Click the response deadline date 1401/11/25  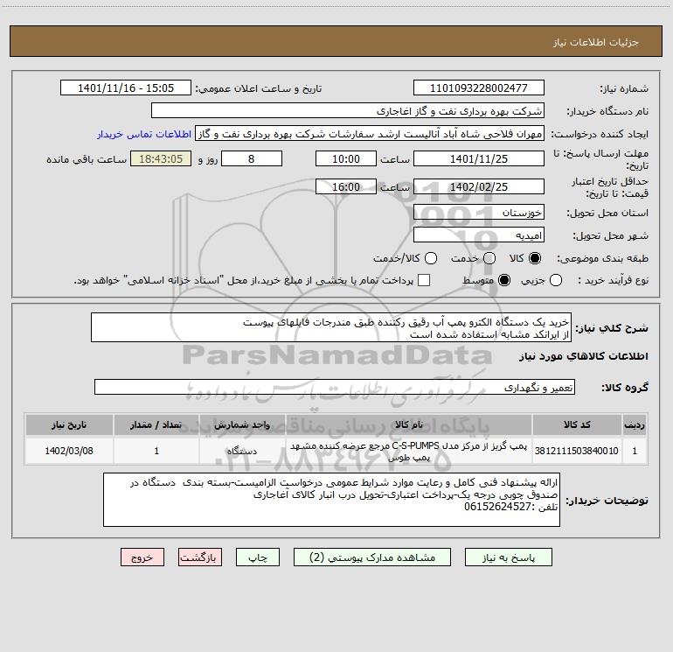point(479,158)
